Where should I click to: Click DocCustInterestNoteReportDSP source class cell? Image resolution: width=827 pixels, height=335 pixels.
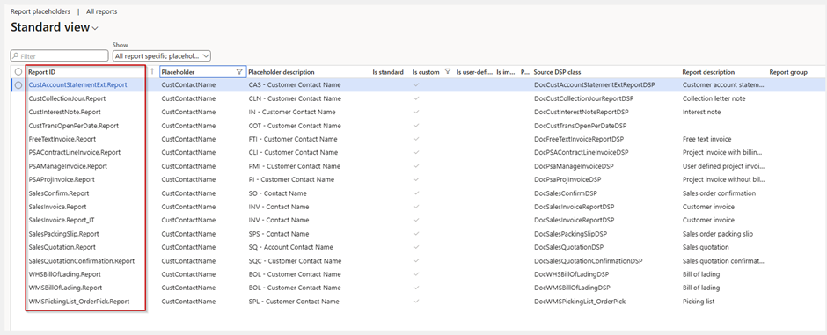(x=582, y=112)
